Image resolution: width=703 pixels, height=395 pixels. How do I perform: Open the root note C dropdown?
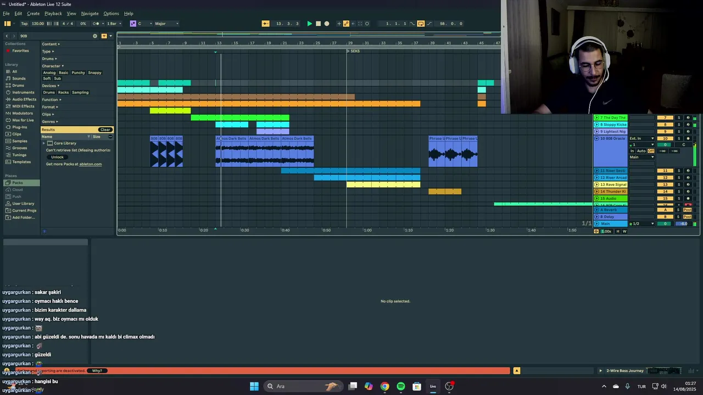144,24
